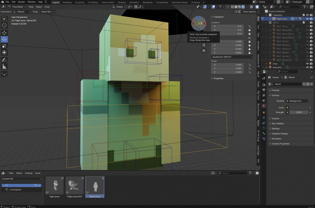
Task: Select the Transform tool
Action: point(4,52)
